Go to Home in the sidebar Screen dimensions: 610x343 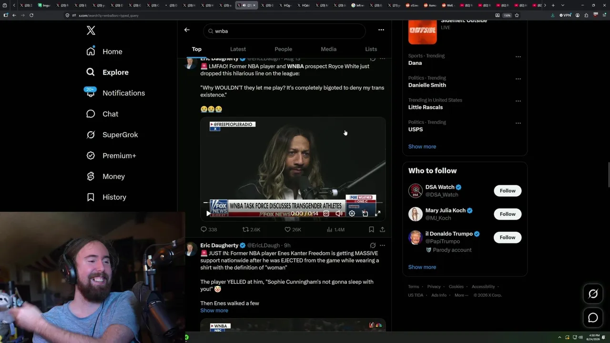pyautogui.click(x=104, y=51)
